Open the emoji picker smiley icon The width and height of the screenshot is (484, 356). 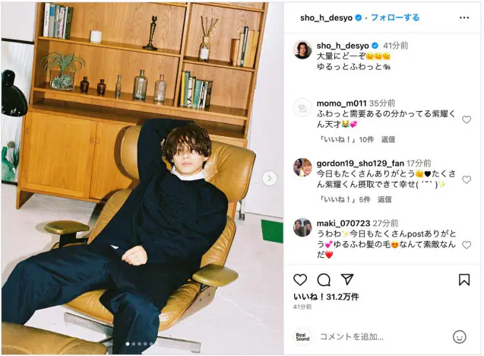[459, 337]
